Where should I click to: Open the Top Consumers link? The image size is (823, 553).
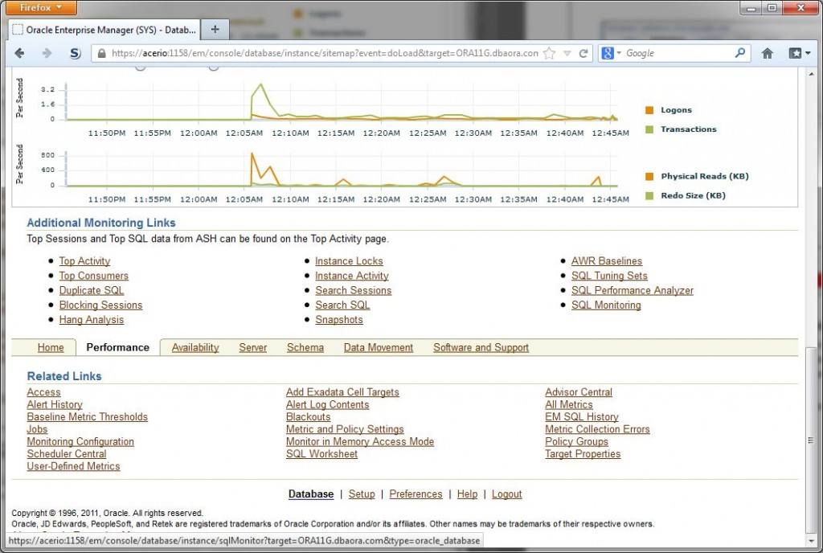pos(93,276)
